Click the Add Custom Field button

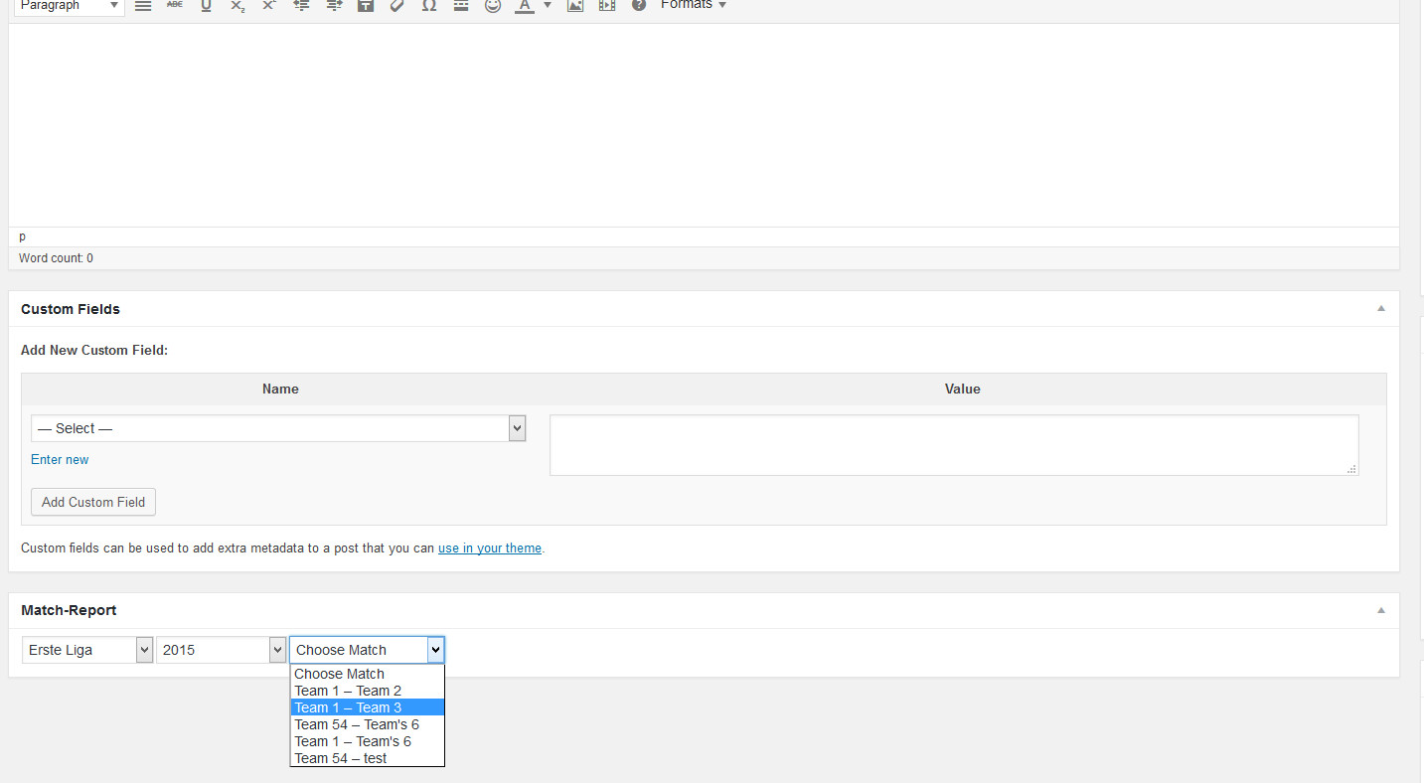(93, 502)
